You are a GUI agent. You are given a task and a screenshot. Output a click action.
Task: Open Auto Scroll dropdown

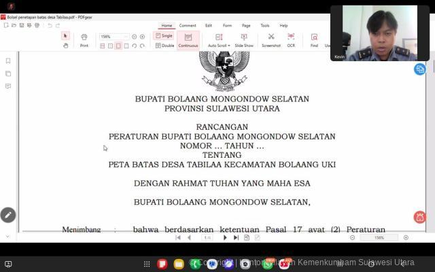click(219, 41)
